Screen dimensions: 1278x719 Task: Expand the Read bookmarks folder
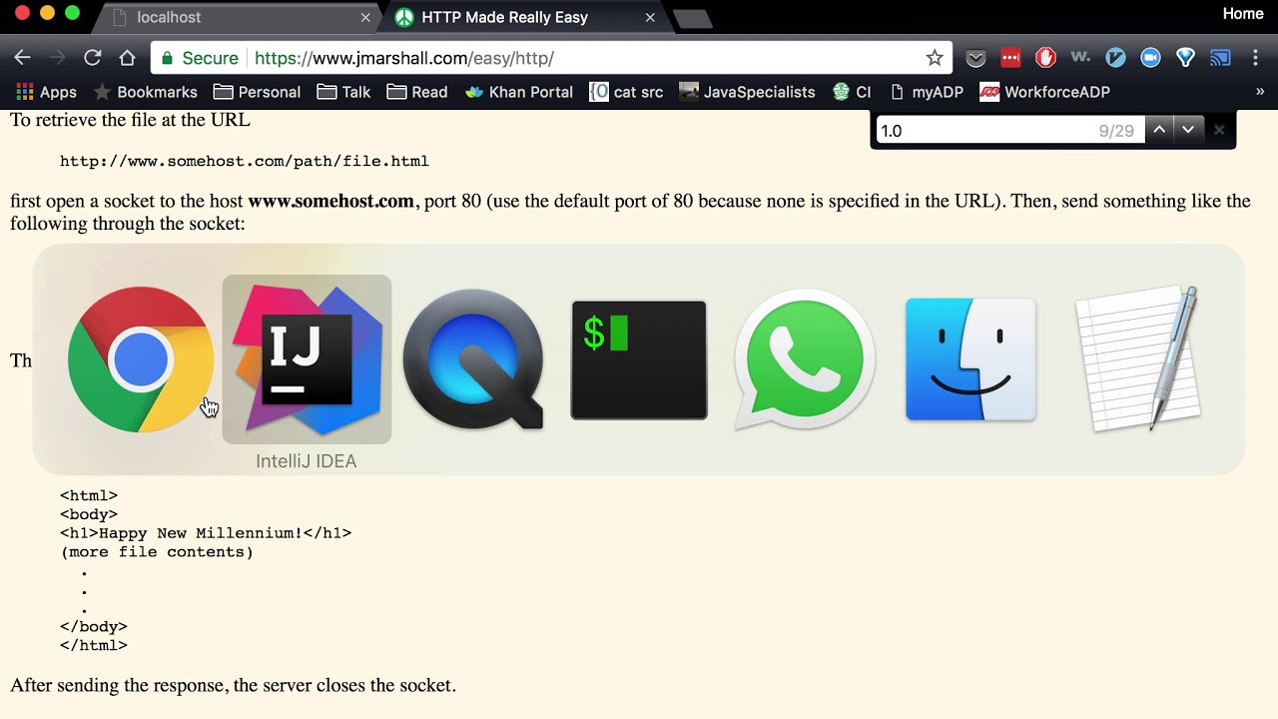click(x=417, y=92)
